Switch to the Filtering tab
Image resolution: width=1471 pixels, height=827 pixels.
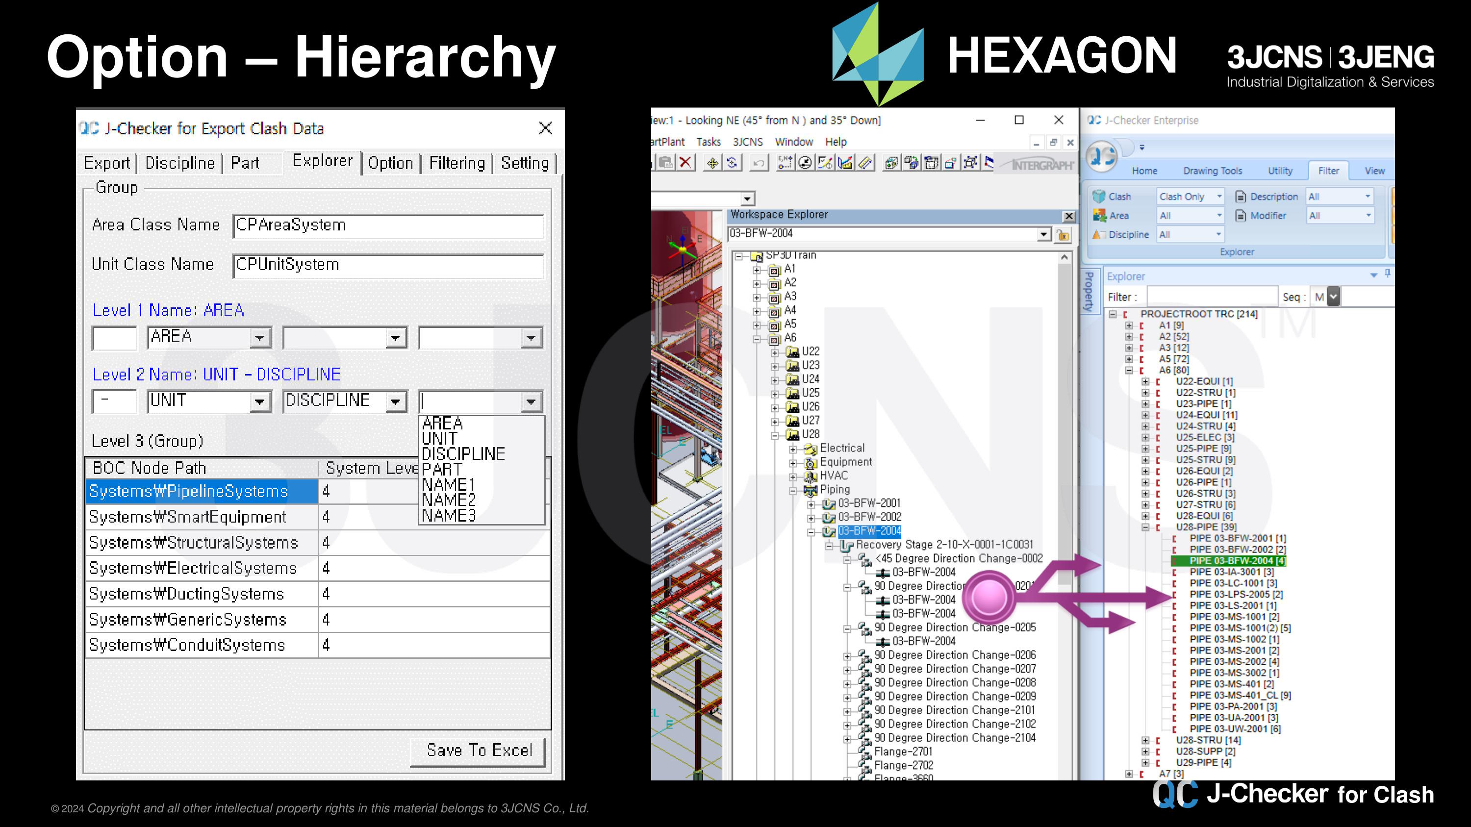(x=457, y=163)
